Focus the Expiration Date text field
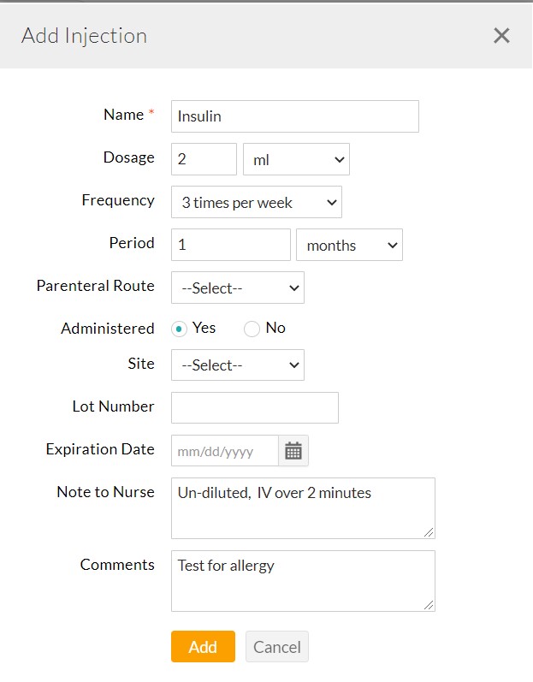The image size is (533, 682). tap(224, 451)
